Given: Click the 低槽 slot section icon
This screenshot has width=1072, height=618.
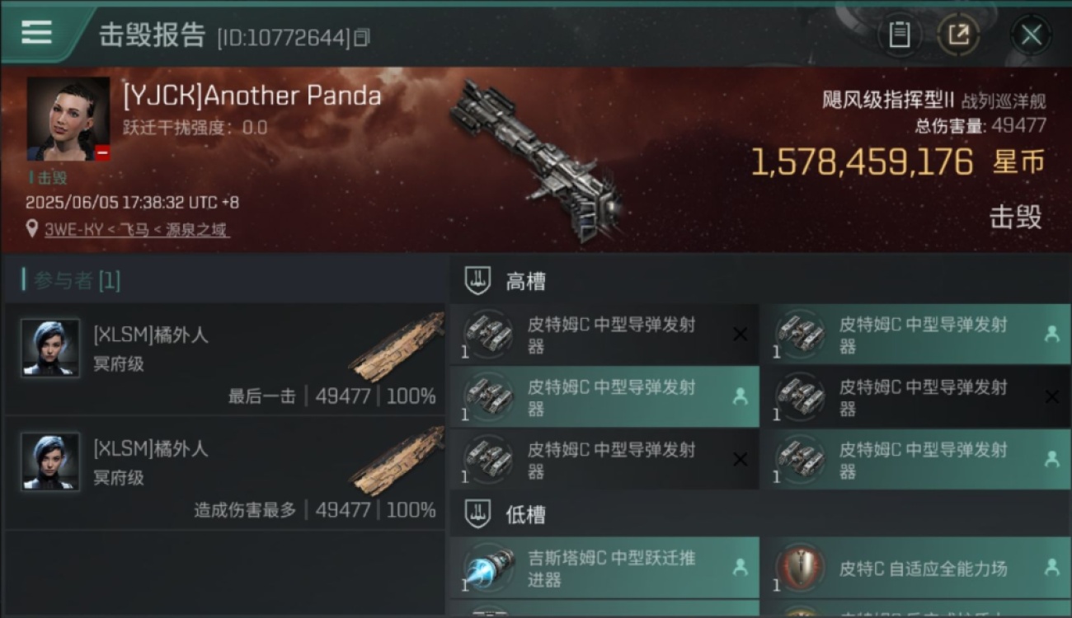Looking at the screenshot, I should (x=478, y=515).
